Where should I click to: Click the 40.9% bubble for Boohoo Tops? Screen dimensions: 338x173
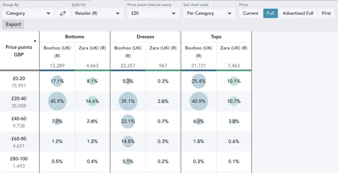click(199, 101)
